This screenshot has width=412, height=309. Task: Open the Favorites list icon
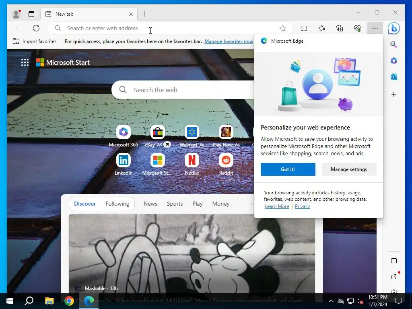pos(321,28)
